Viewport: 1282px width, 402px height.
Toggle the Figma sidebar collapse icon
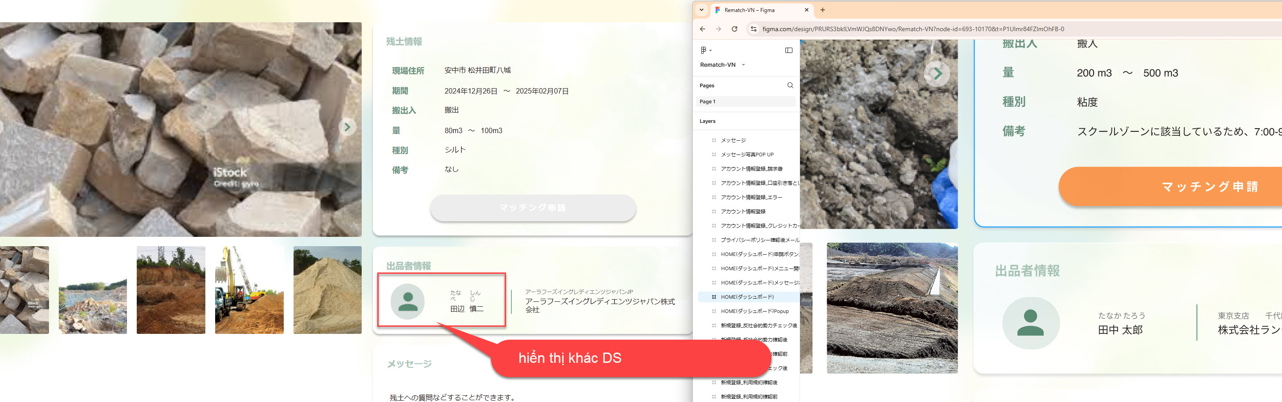pos(788,50)
